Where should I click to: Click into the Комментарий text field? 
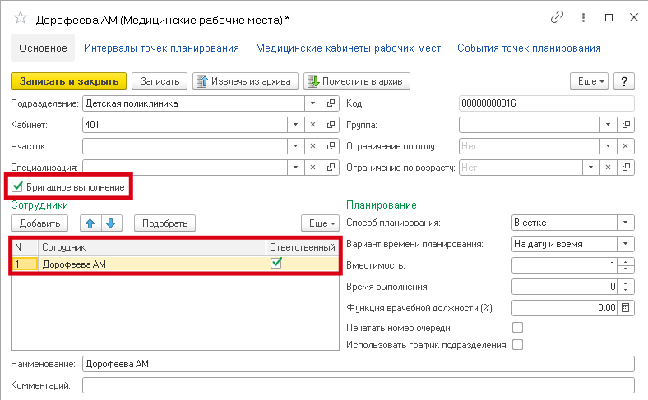click(x=358, y=384)
